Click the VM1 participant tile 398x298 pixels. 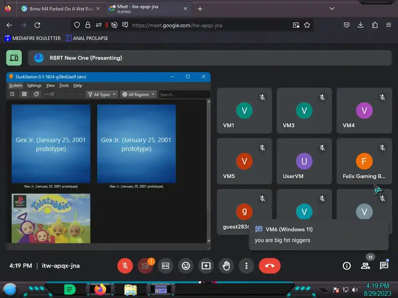244,111
